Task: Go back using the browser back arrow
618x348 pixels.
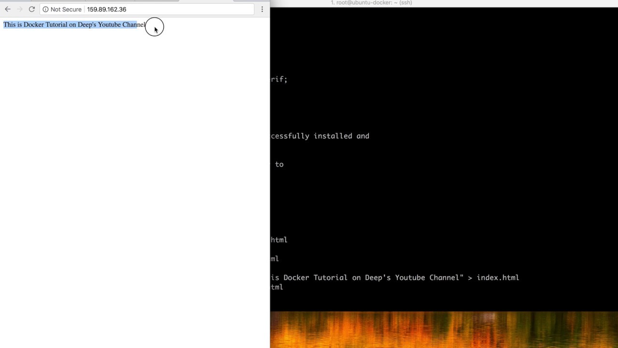Action: click(8, 9)
